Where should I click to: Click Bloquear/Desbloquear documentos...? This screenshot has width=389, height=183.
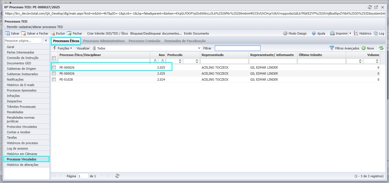click(156, 33)
